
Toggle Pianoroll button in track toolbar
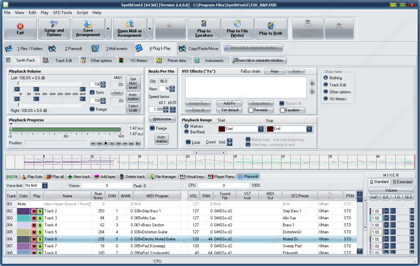pyautogui.click(x=248, y=177)
